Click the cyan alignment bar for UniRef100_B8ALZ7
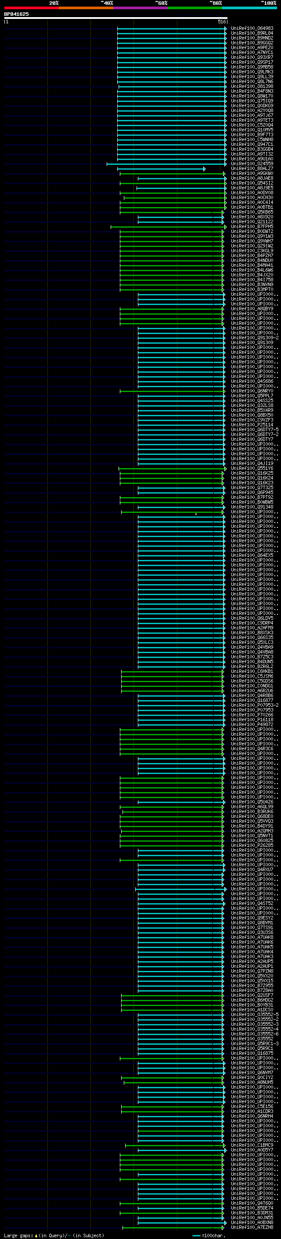The image size is (281, 1239). click(162, 169)
